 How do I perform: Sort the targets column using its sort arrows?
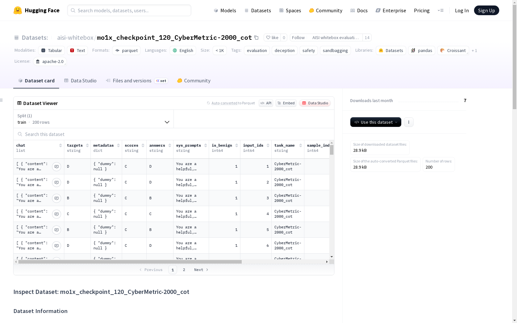pos(87,145)
